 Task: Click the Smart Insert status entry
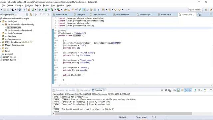[x=141, y=117]
